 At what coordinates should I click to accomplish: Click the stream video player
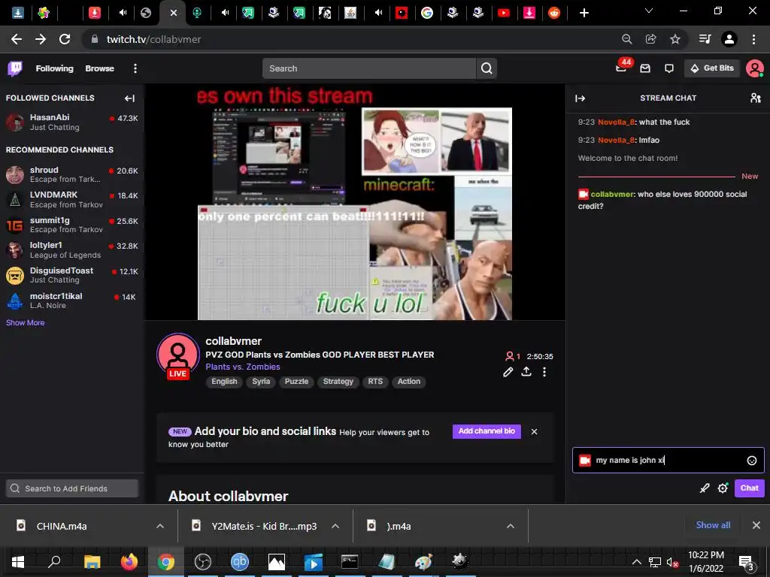(x=355, y=202)
